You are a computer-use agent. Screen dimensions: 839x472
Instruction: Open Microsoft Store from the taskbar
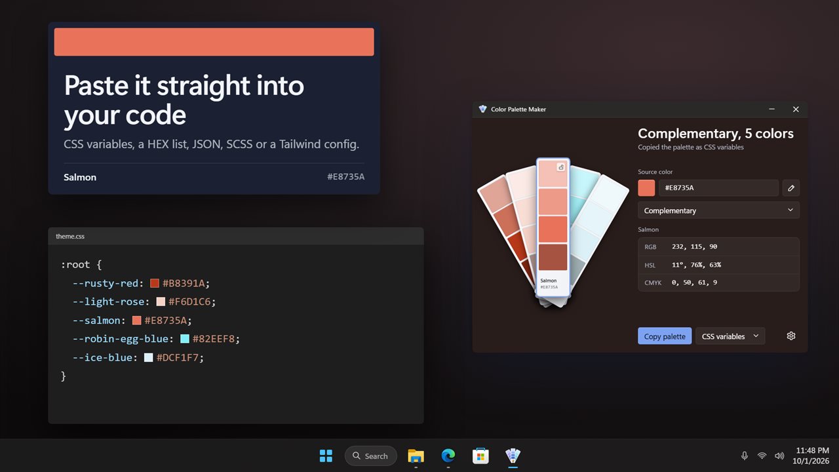[x=480, y=456]
